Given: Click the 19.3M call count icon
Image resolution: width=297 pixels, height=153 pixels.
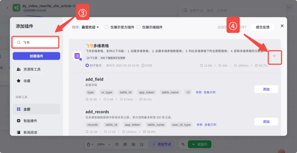Looking at the screenshot, I should (201, 66).
